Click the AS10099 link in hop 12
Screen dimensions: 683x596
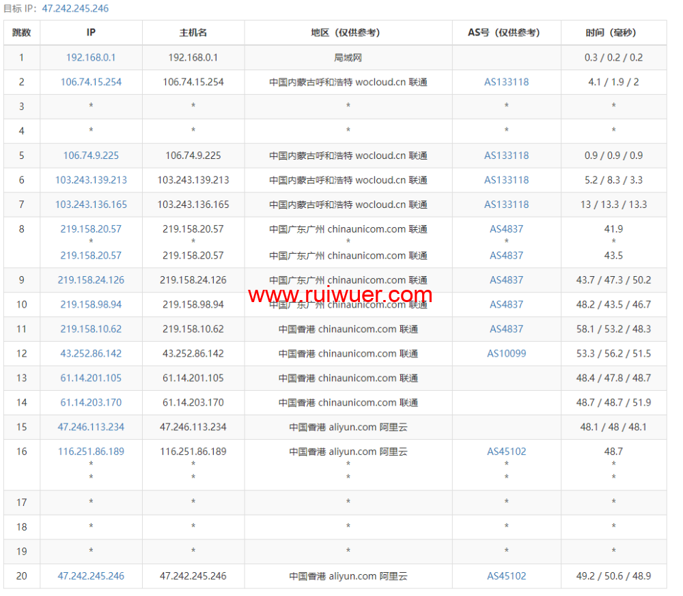506,354
